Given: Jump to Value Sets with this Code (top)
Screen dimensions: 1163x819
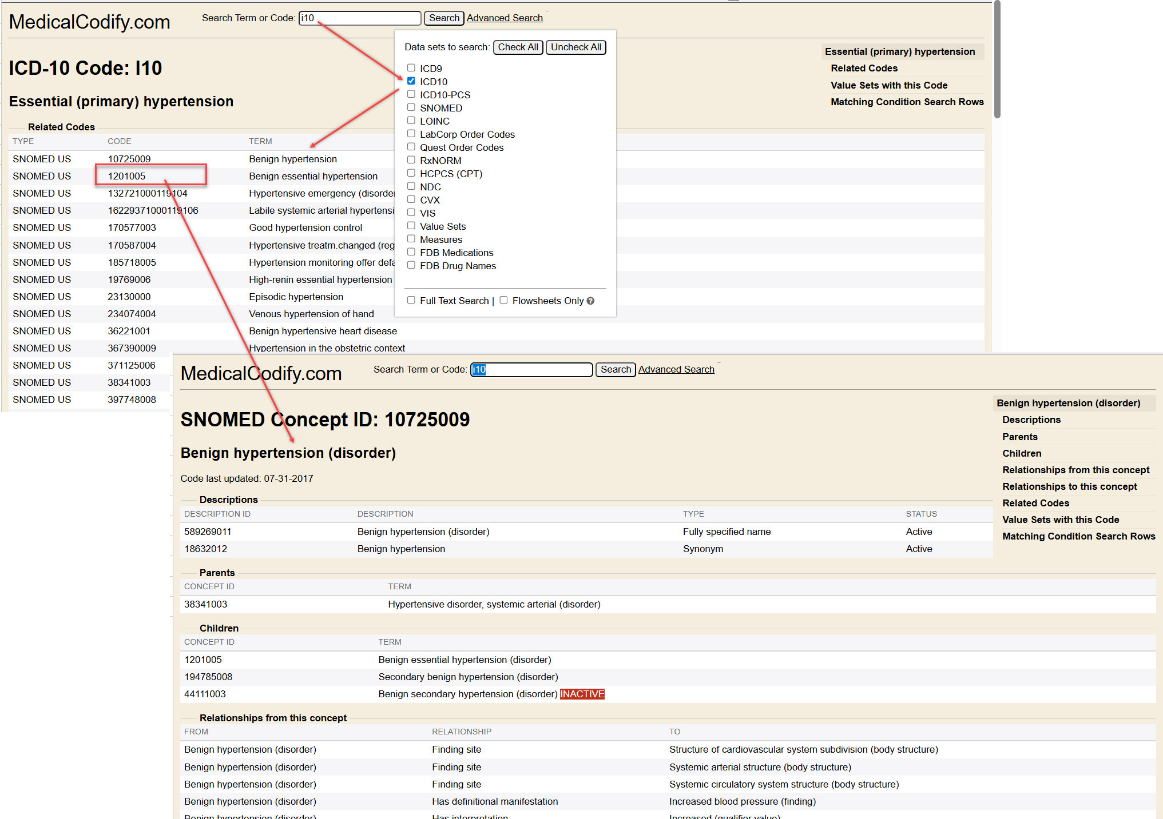Looking at the screenshot, I should (x=889, y=85).
